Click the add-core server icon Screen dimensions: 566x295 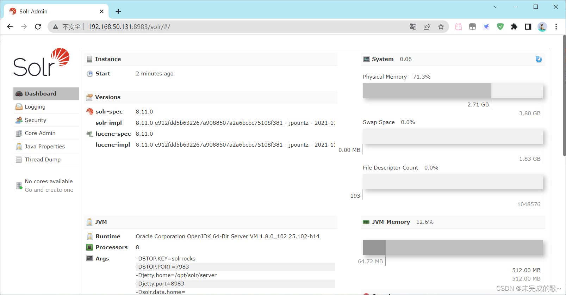click(x=19, y=186)
